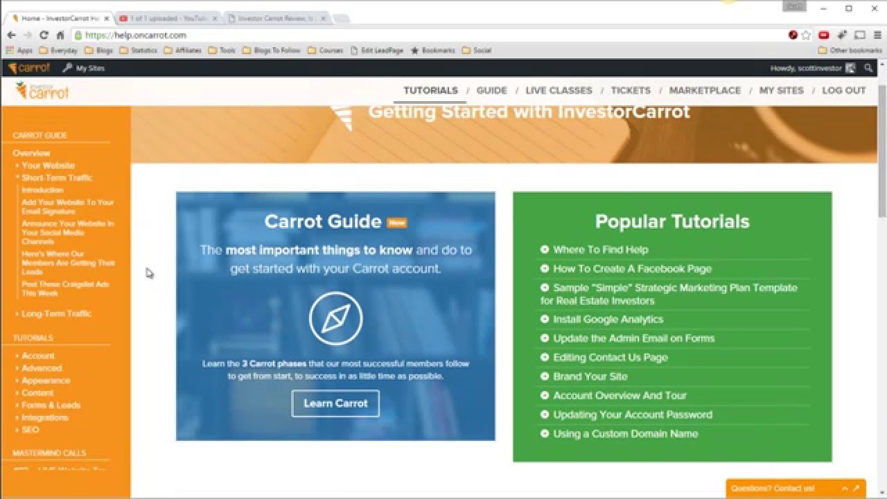Open the How To Create A Facebook Page tutorial
This screenshot has width=887, height=499.
pos(632,269)
